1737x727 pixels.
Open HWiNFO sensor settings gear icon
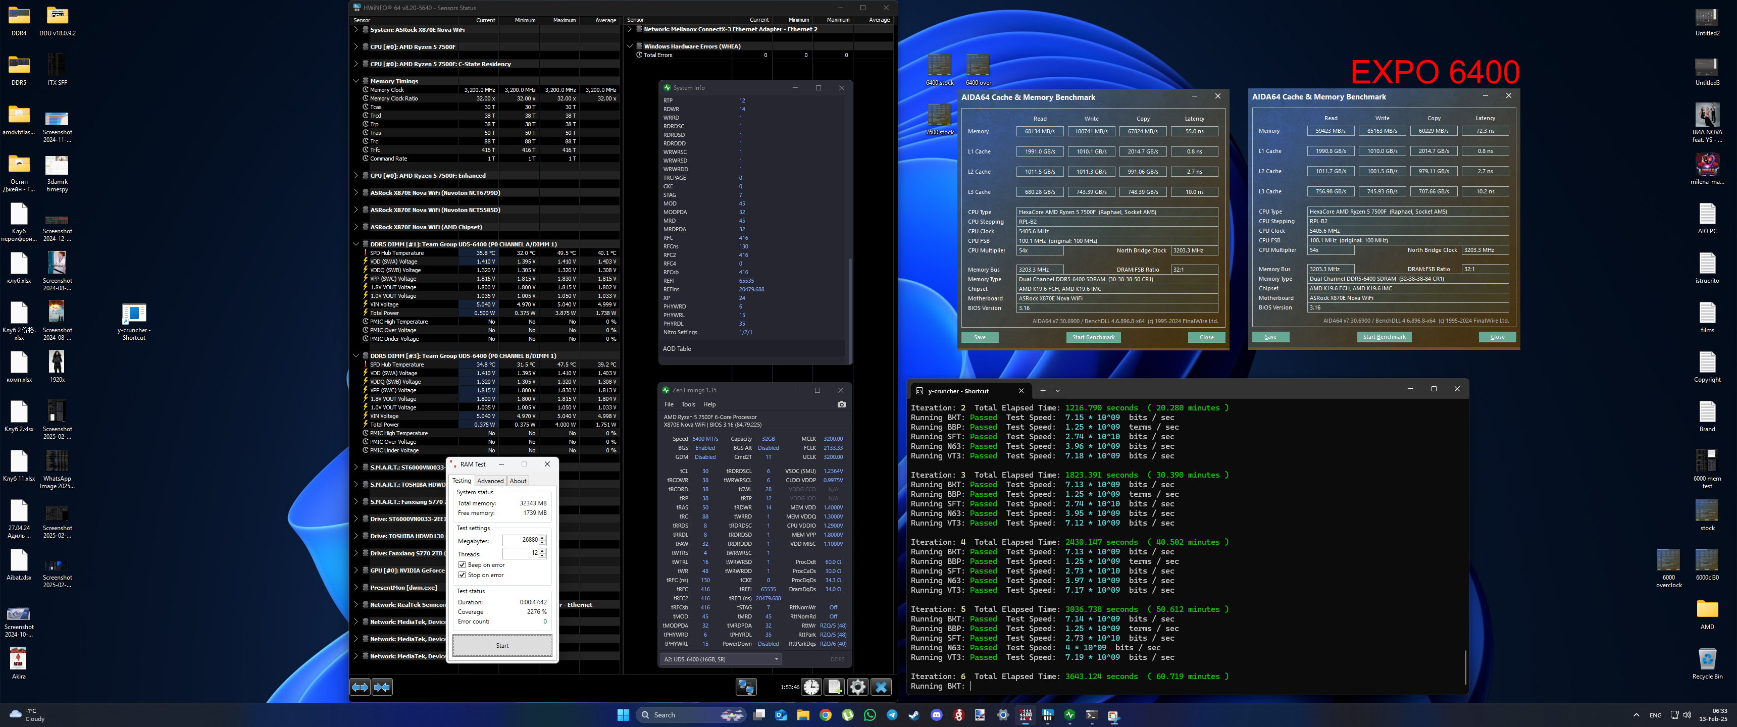[858, 687]
